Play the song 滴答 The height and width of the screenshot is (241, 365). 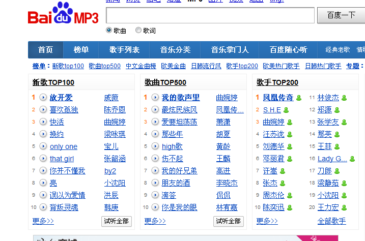[x=155, y=195]
